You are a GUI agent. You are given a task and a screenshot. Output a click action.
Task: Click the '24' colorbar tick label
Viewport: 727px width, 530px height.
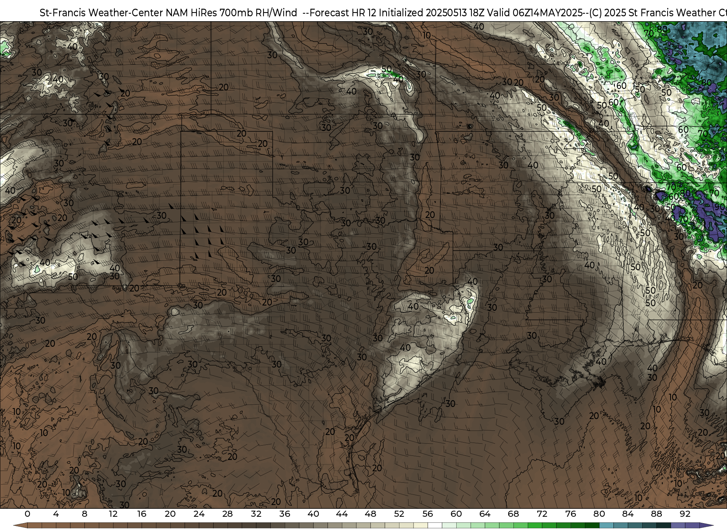199,514
